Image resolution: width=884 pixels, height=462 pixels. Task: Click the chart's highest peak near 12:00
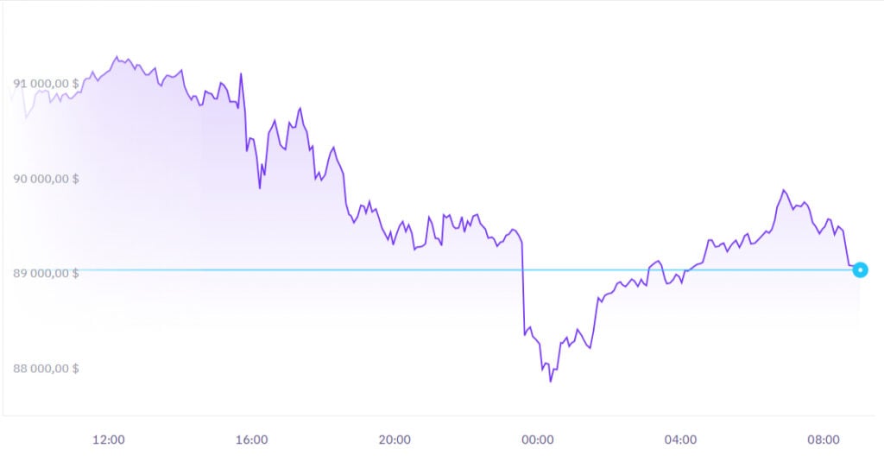(117, 57)
